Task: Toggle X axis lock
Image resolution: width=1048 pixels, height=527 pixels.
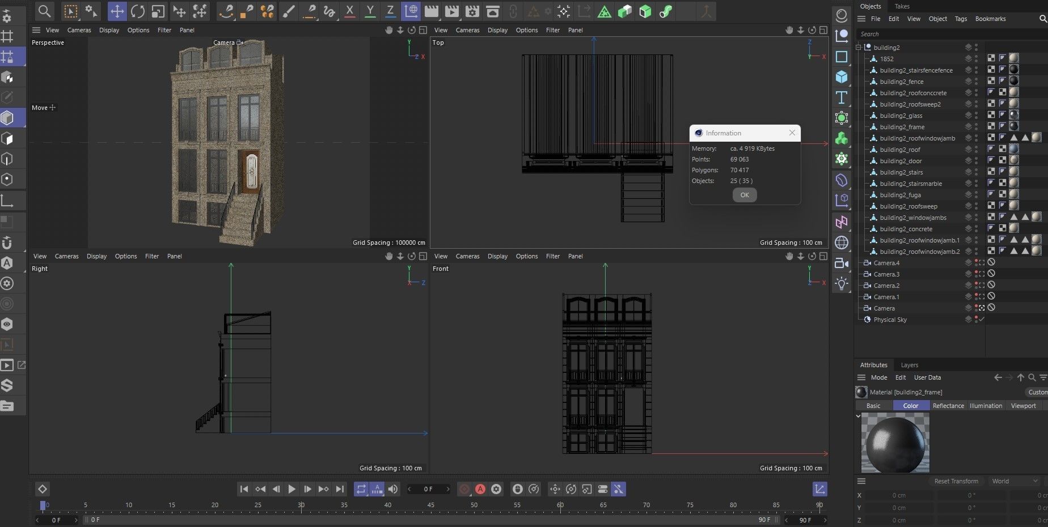Action: 349,11
